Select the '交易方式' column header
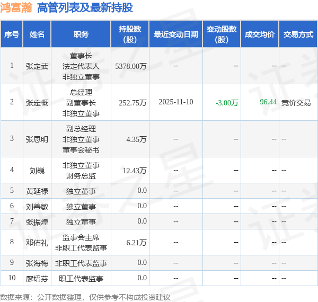Screen dimensions: 318x302 point(298,34)
